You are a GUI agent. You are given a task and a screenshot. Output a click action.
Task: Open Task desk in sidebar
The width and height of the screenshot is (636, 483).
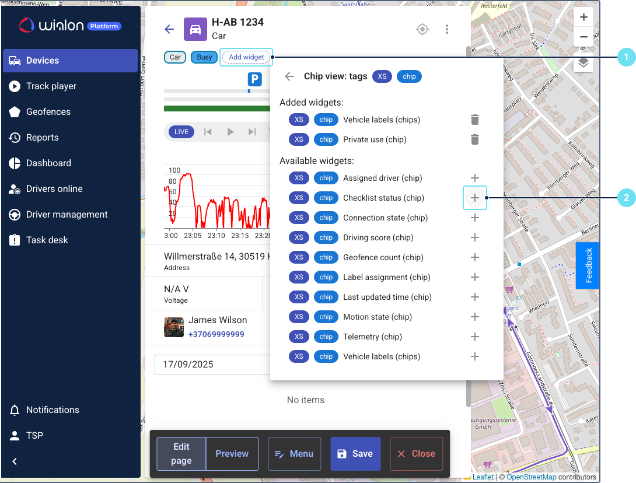click(x=70, y=240)
